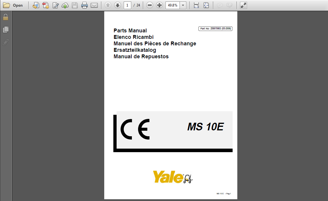Click the 'MS 10 E - Pag:1' footer text
This screenshot has height=201, width=328.
pyautogui.click(x=223, y=194)
